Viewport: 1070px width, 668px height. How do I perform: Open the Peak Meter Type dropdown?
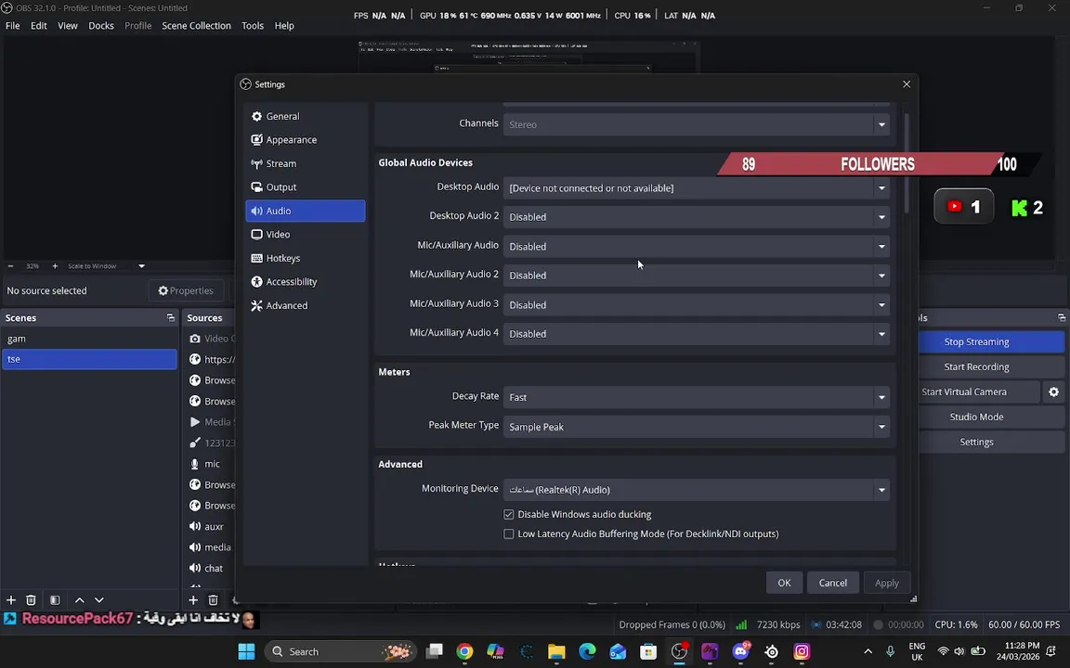[696, 427]
